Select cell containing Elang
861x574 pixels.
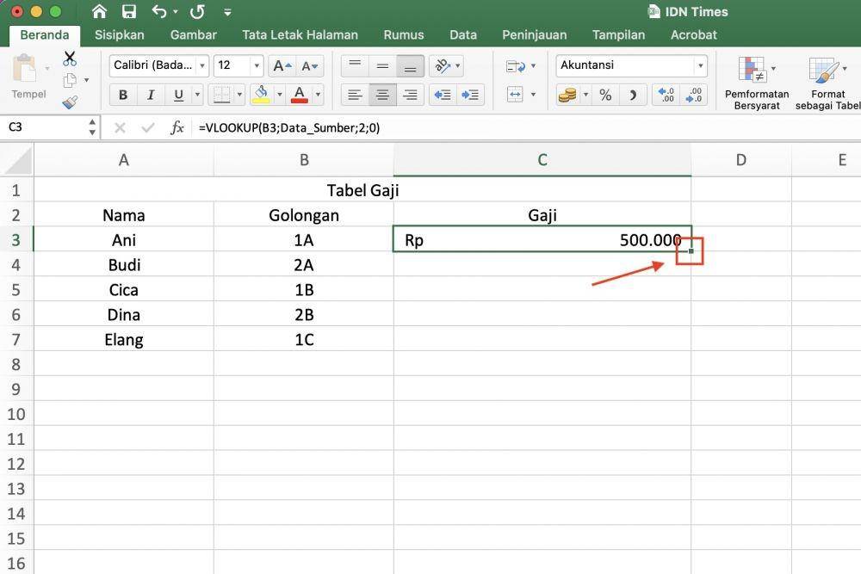(123, 340)
